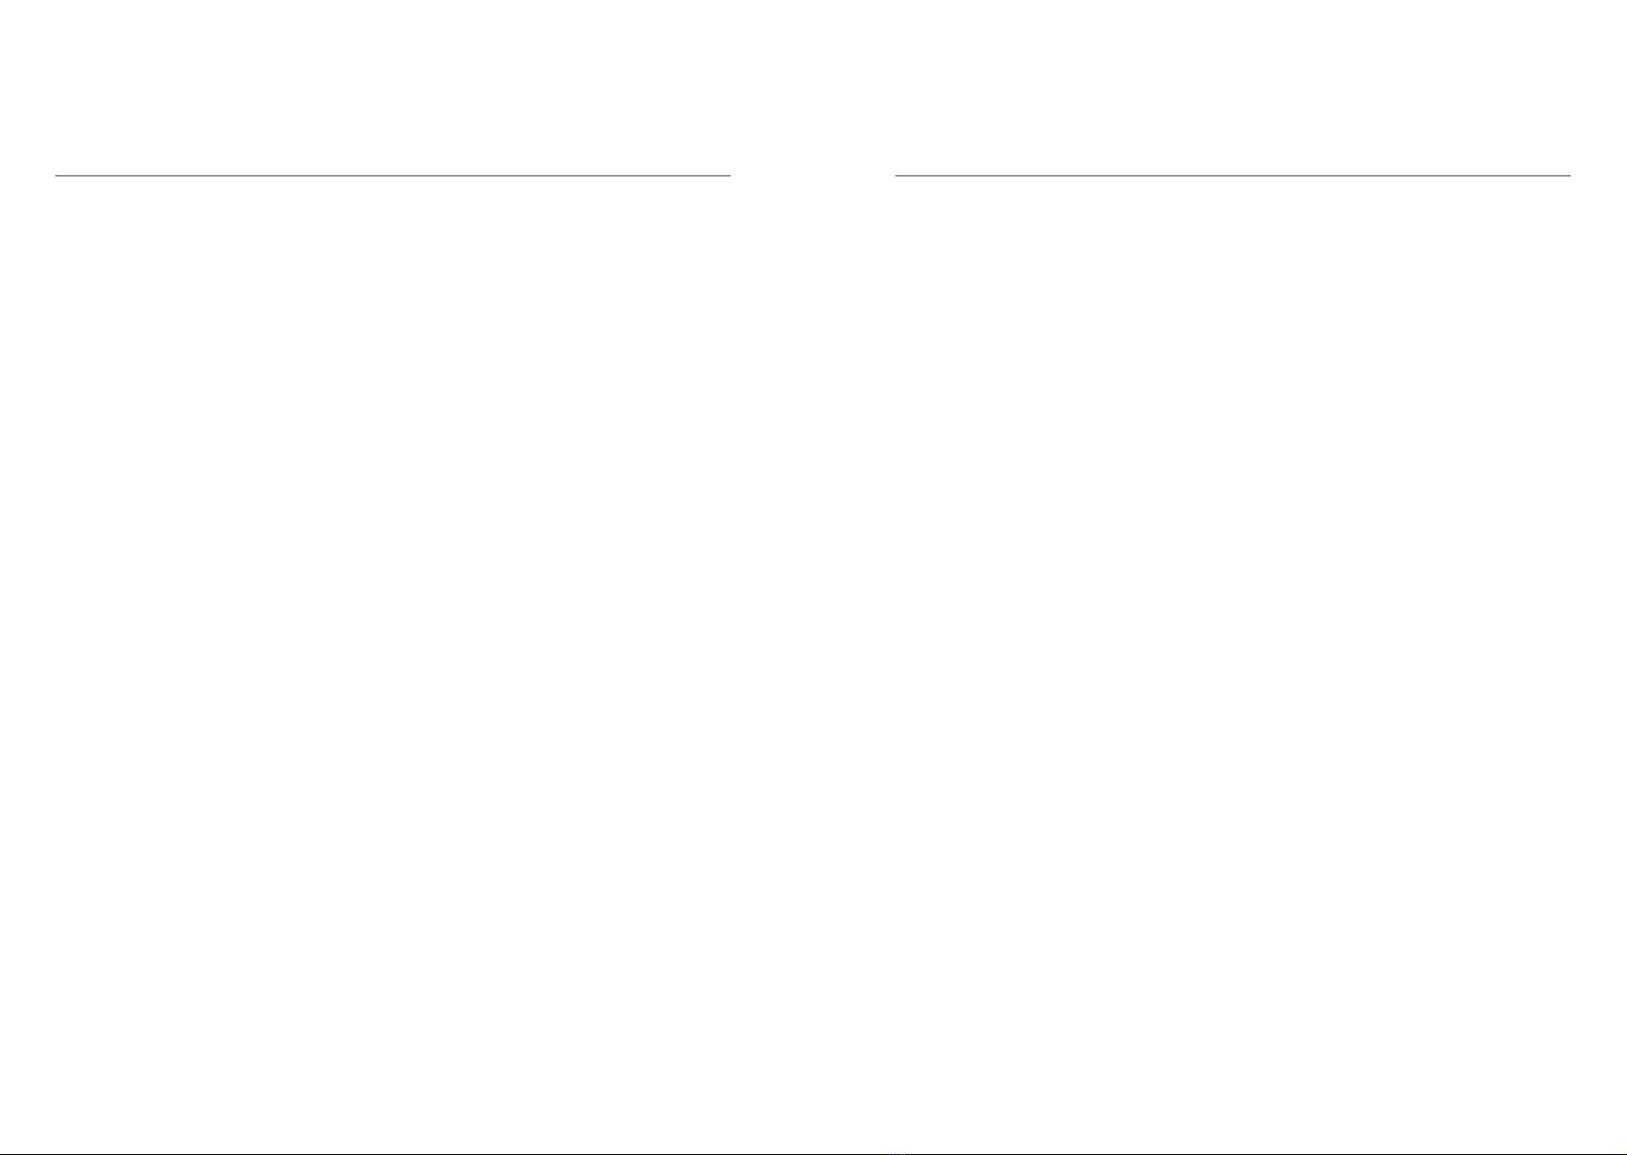Click the right page's horizontal header rule
Viewport: 1627px width, 1155px height.
tap(1233, 175)
